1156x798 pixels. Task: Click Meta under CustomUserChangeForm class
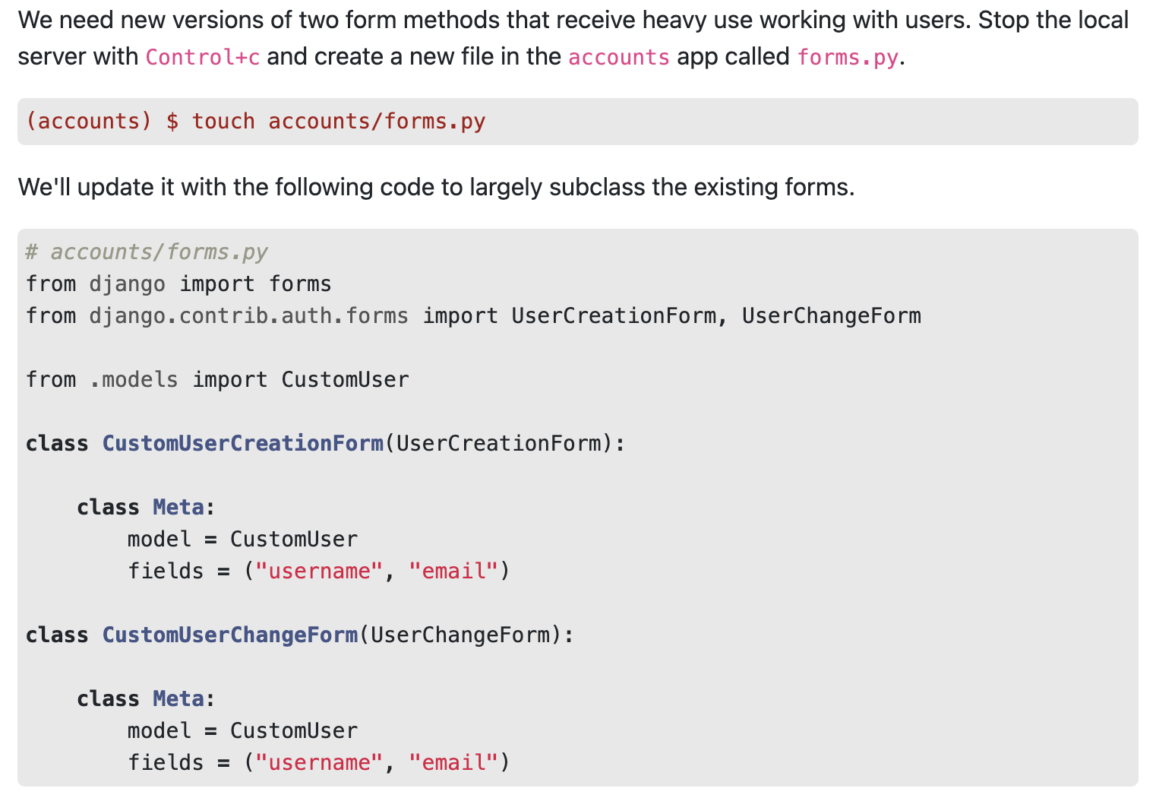178,699
